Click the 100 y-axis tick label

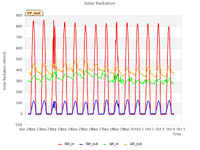19,103
